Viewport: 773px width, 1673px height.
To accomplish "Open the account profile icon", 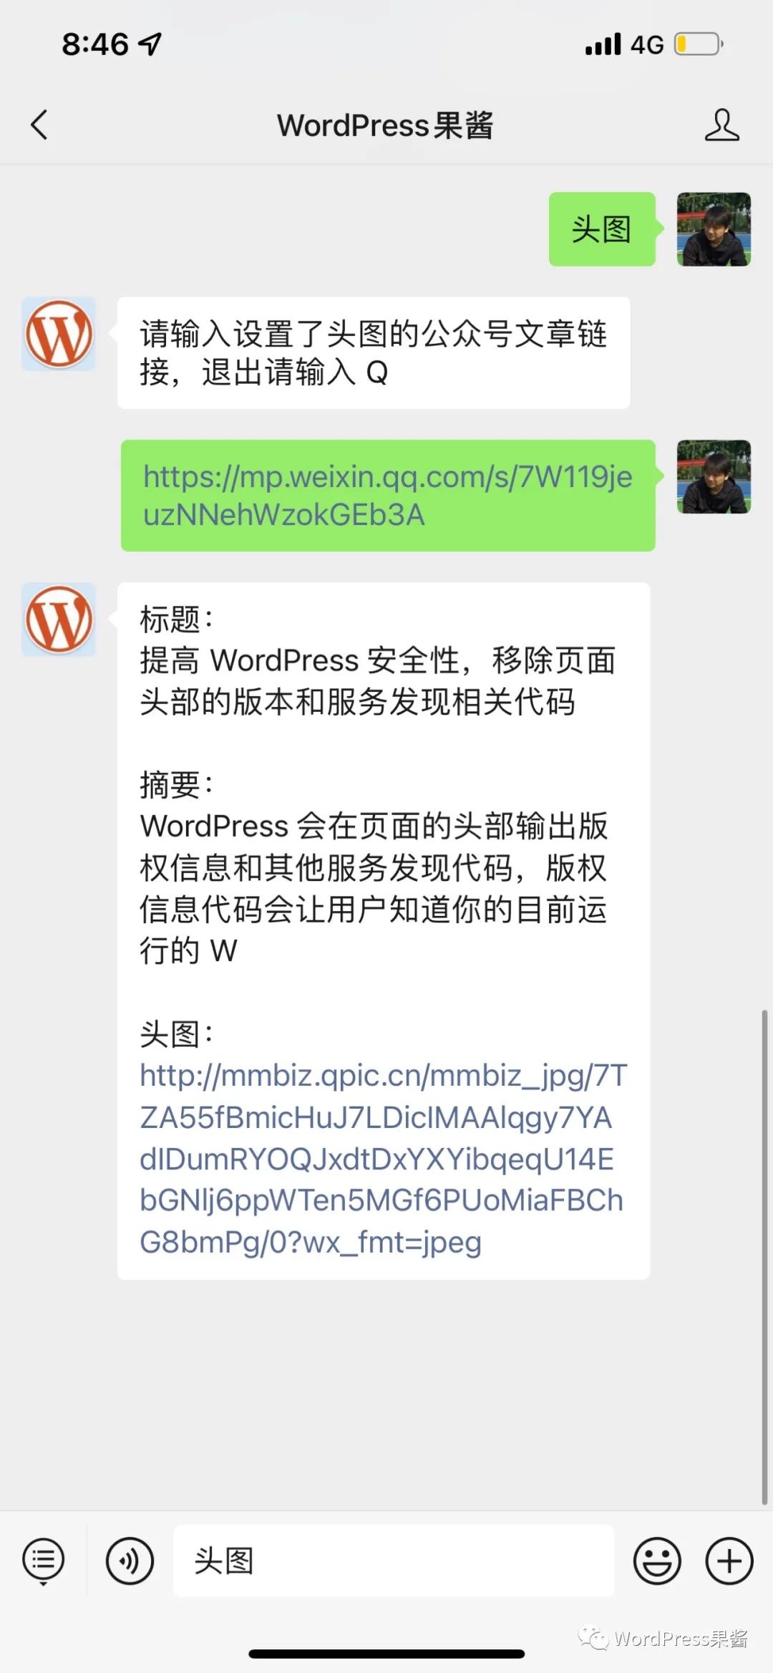I will (x=721, y=125).
